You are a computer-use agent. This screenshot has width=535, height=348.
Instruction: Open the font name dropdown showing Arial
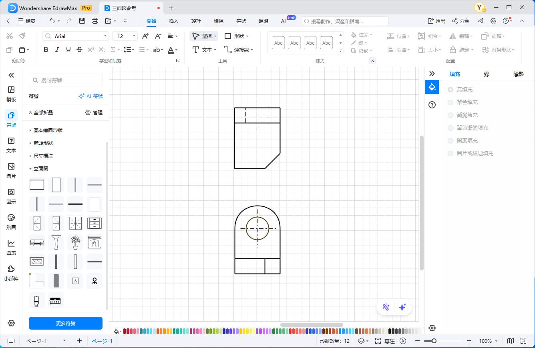coord(76,36)
